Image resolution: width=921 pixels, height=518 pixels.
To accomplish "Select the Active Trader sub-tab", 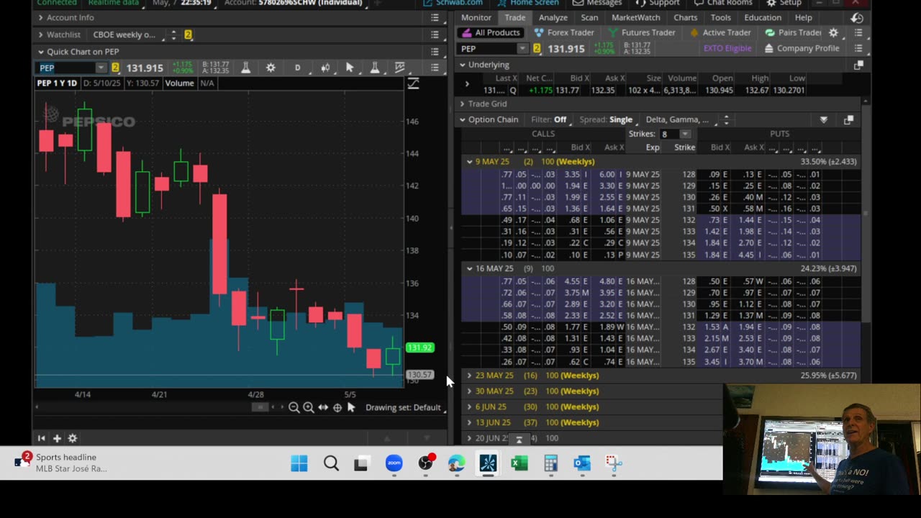I will 720,32.
